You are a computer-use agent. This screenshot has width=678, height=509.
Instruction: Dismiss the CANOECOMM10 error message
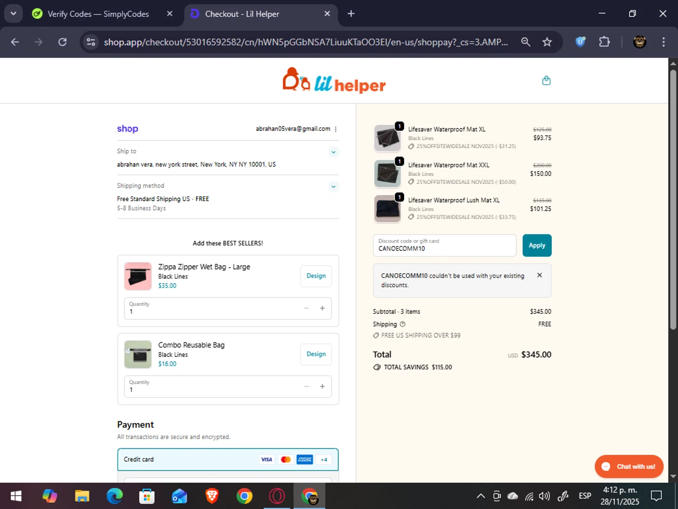click(x=539, y=275)
